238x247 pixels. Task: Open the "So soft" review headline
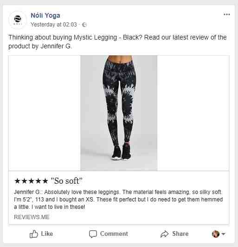coord(67,181)
